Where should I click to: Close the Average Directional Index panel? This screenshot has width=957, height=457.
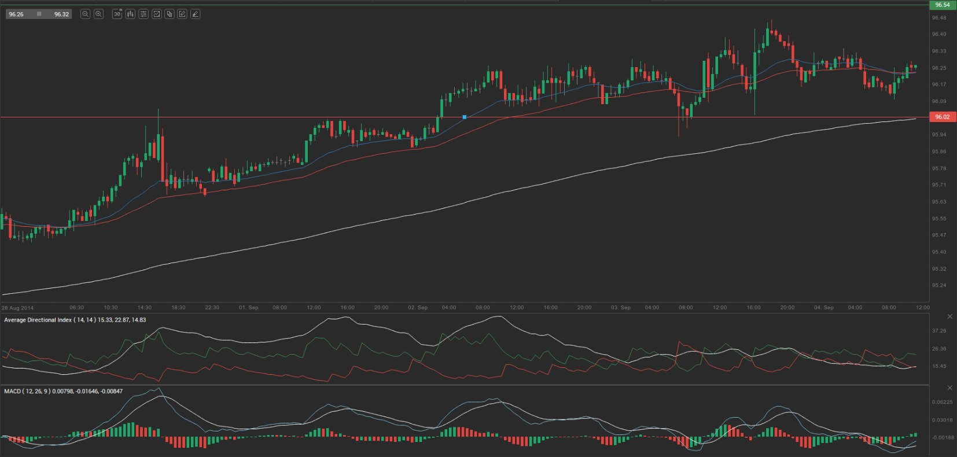point(949,316)
